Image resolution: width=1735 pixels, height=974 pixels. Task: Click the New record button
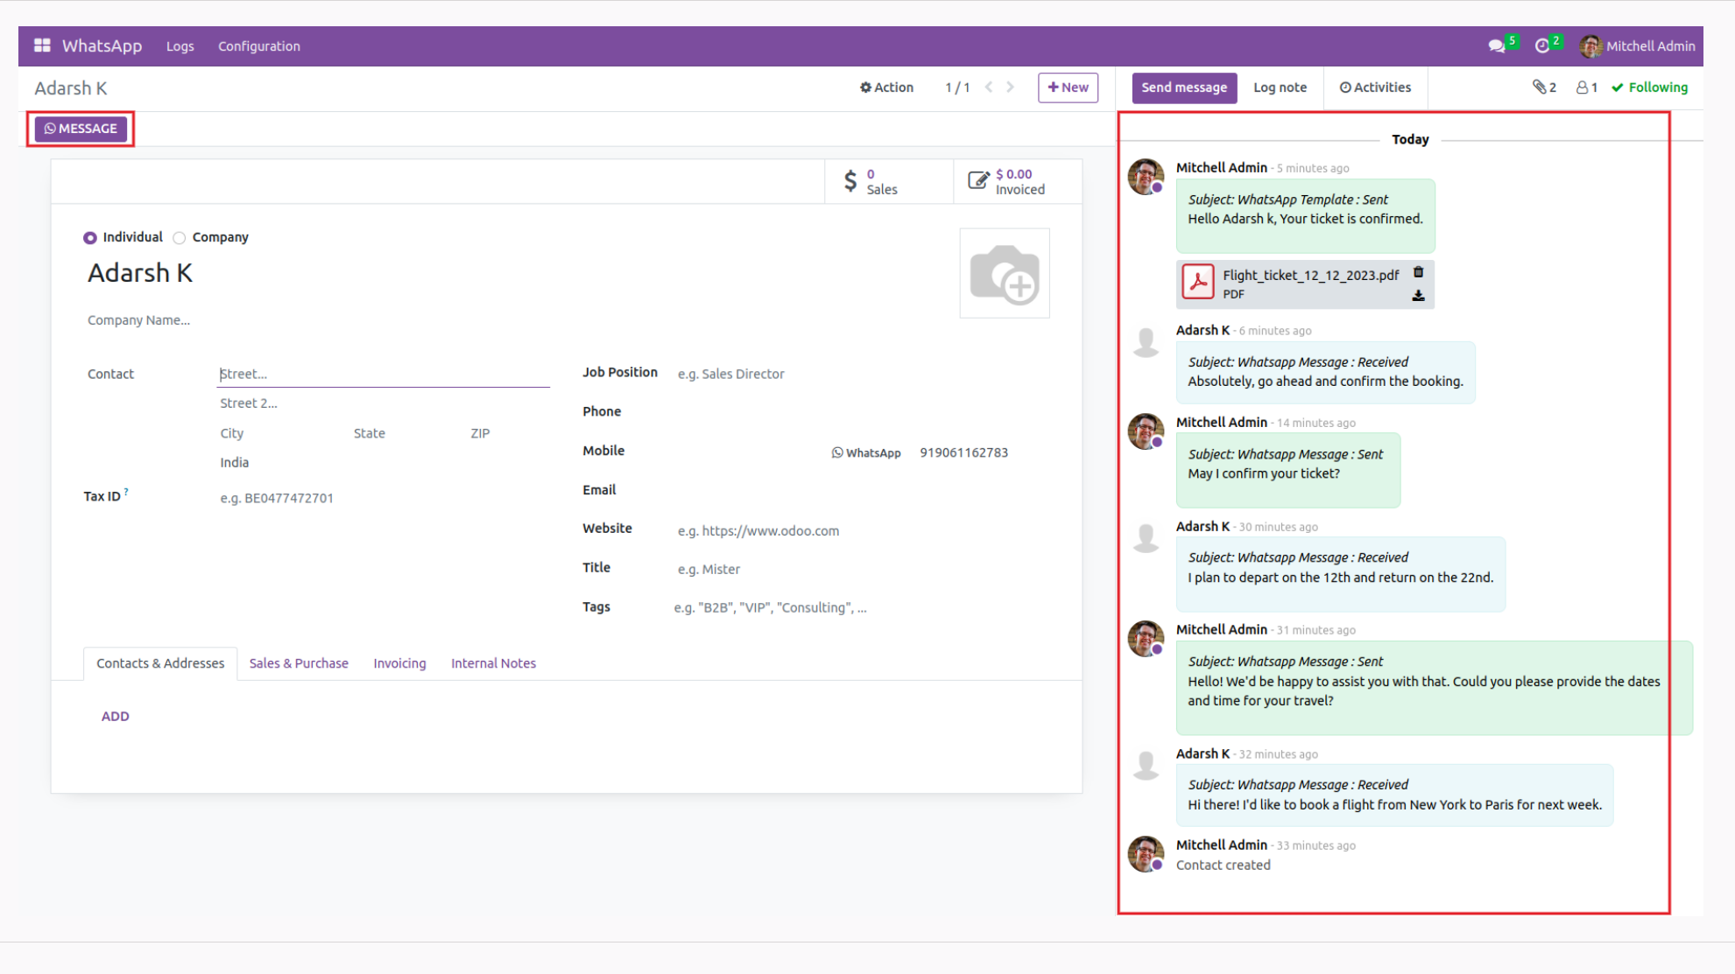(x=1068, y=88)
